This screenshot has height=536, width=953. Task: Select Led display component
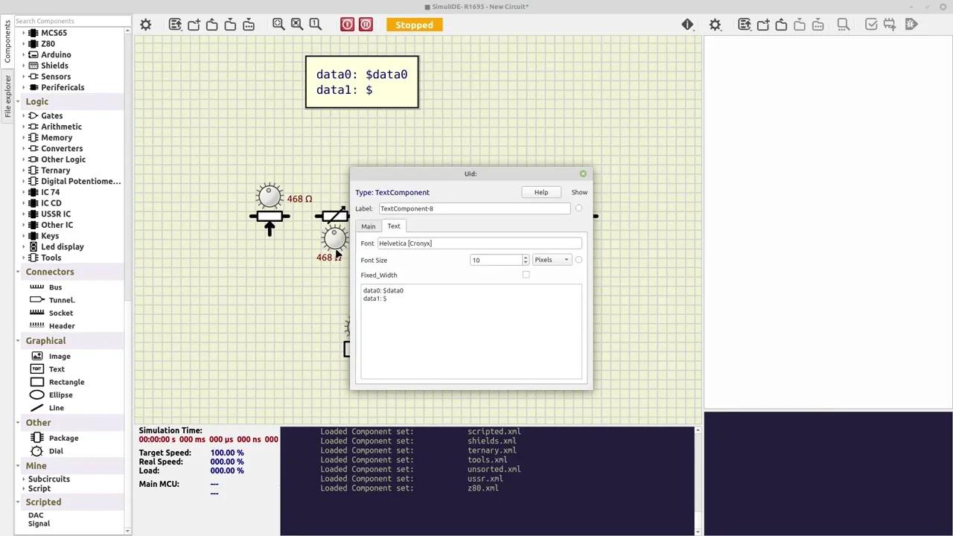click(x=63, y=246)
